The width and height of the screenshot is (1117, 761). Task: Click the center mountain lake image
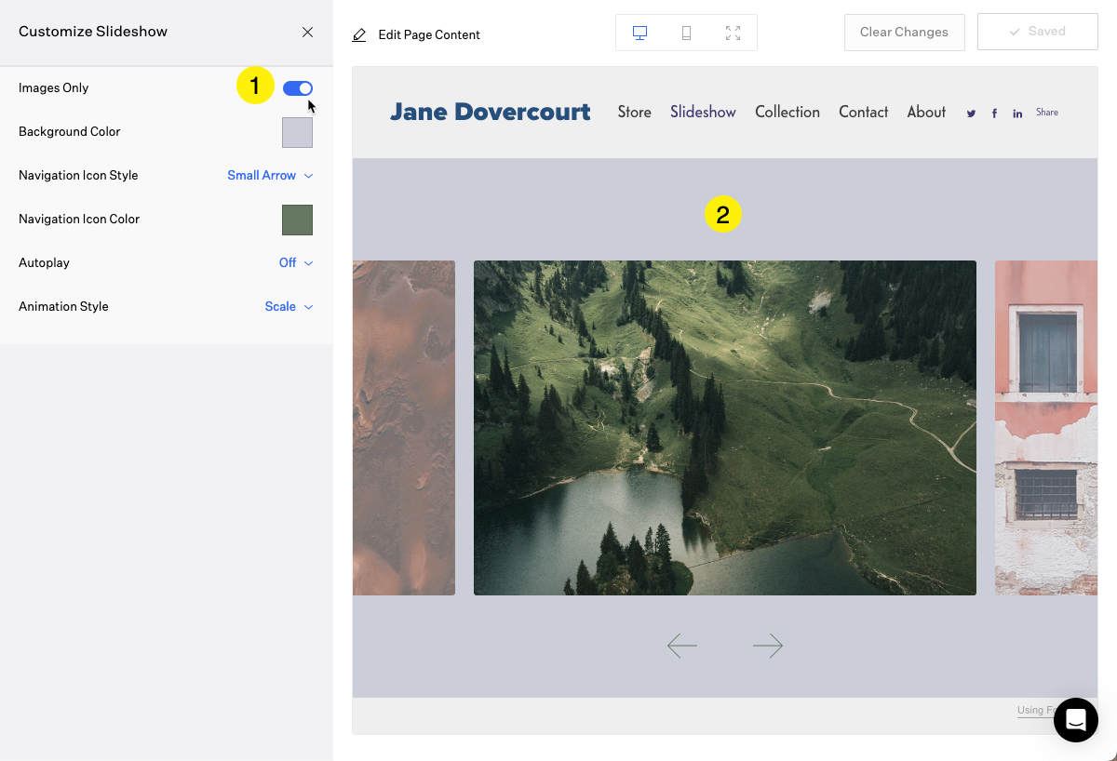click(724, 428)
